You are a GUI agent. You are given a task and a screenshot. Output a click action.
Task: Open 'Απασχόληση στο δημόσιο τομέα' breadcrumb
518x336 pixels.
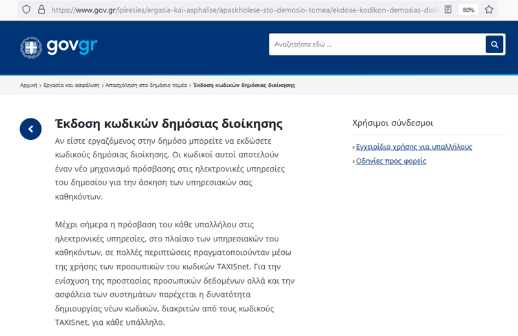146,85
